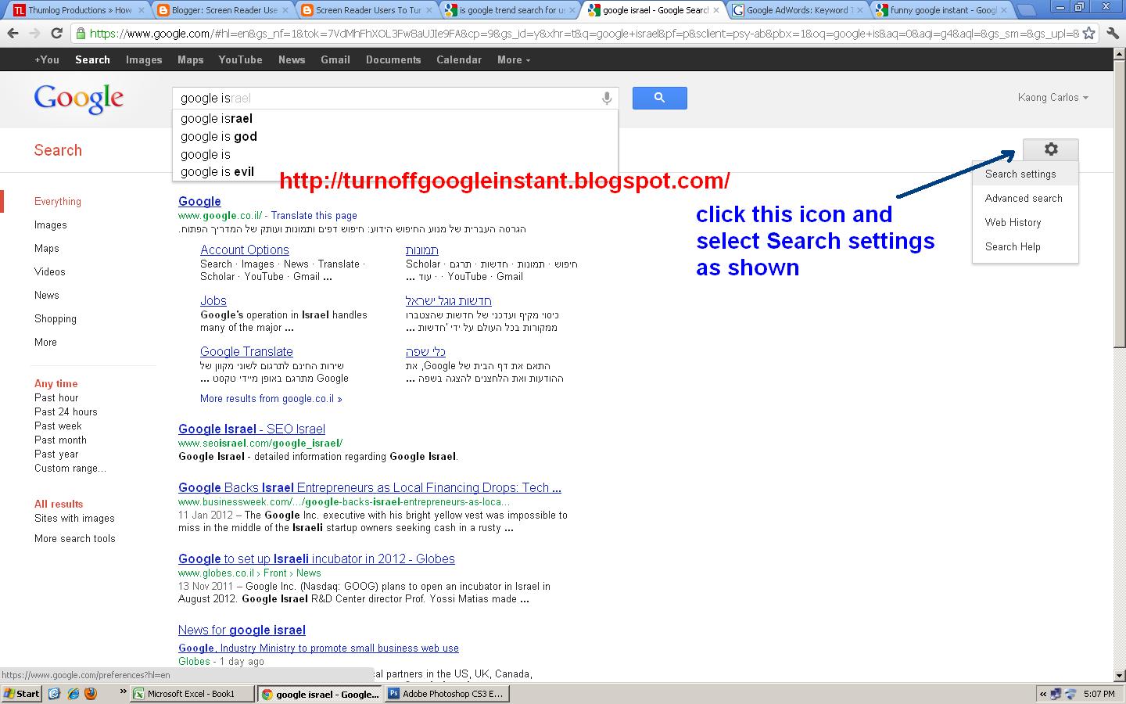
Task: Select Sites with images filter
Action: tap(74, 519)
